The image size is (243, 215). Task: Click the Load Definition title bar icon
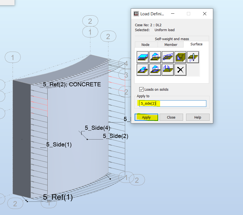[x=136, y=13]
